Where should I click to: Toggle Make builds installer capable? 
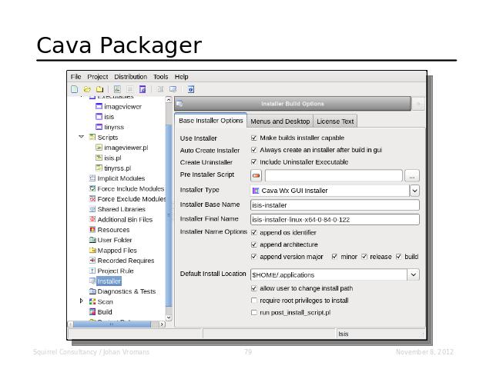(x=254, y=138)
